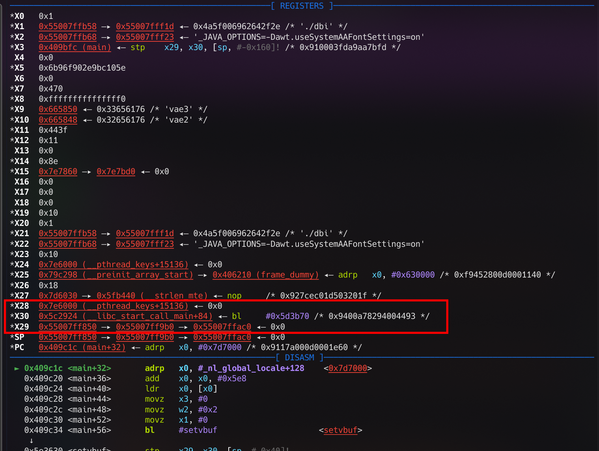This screenshot has width=599, height=451.
Task: Select address 0x55007fff1d in the X1 row
Action: click(145, 26)
